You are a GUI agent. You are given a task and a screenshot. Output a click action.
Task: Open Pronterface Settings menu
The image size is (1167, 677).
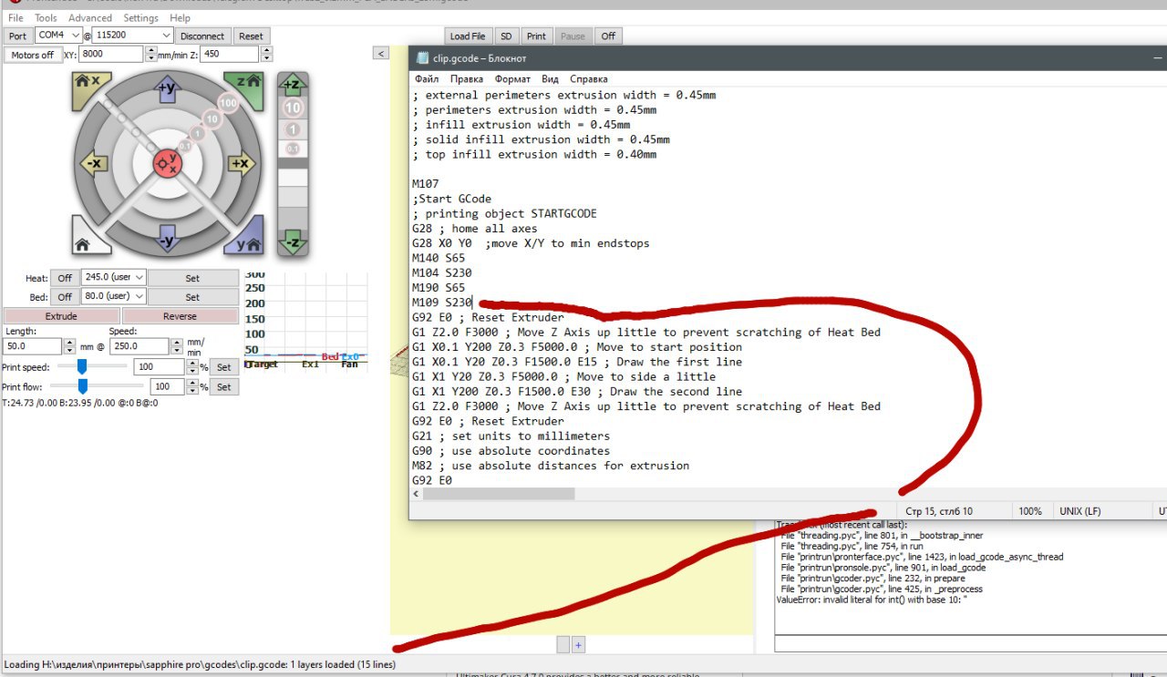[140, 17]
